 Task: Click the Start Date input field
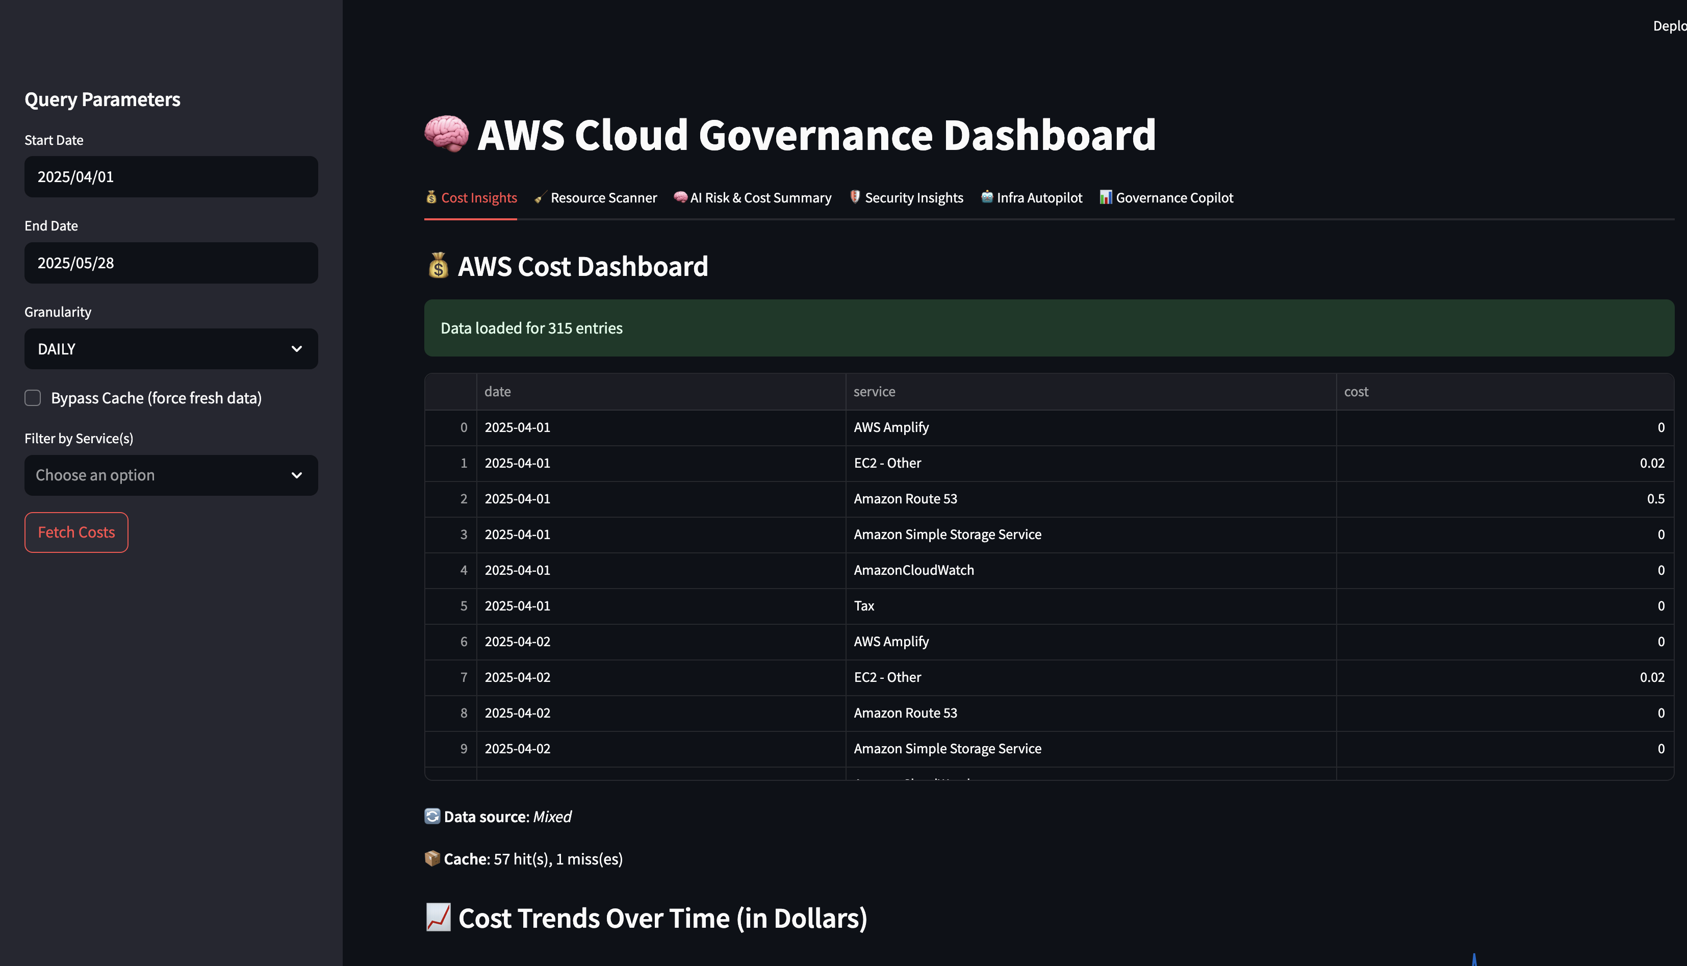(170, 176)
